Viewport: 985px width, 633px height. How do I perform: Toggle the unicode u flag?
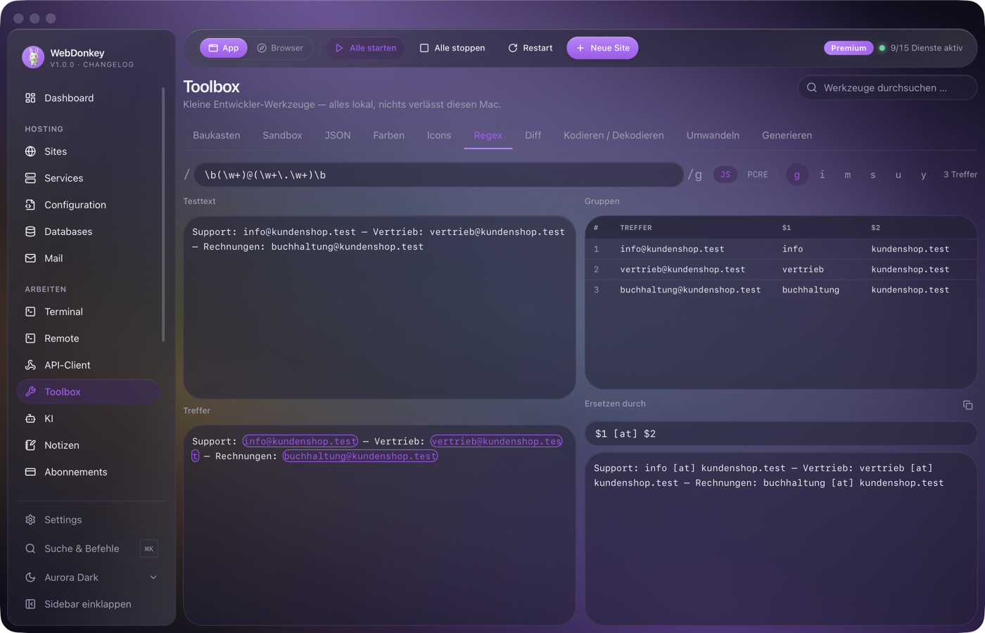coord(898,175)
